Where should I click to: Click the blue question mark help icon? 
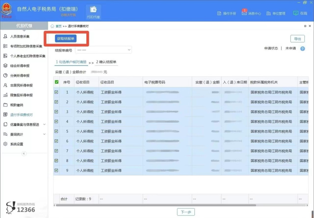(303, 48)
